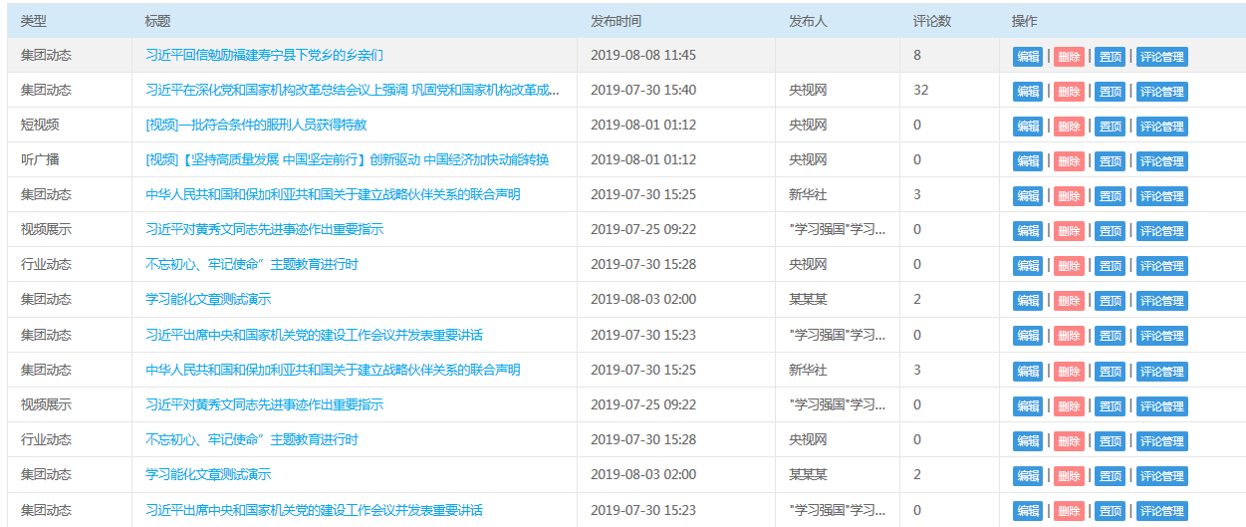Click 置顶 in the 听广播 row

click(1111, 161)
